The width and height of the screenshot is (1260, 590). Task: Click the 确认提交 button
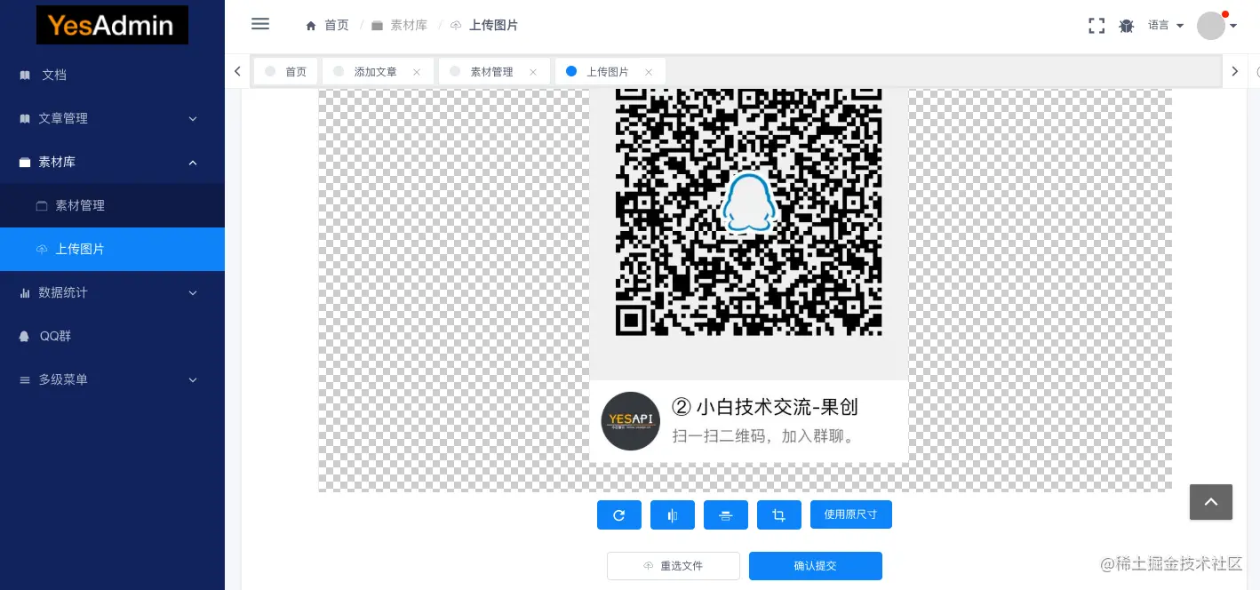[x=816, y=566]
